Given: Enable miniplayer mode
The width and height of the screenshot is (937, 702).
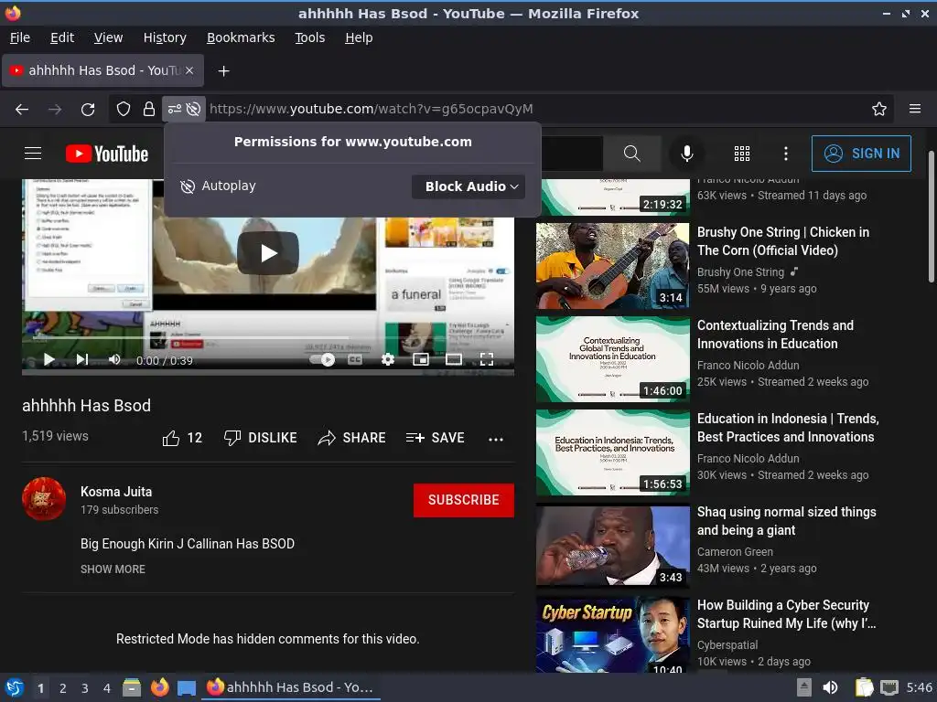Looking at the screenshot, I should pos(421,359).
